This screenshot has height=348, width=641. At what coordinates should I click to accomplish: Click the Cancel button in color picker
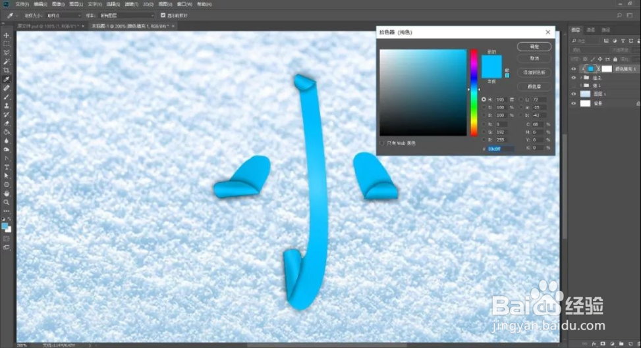[534, 59]
